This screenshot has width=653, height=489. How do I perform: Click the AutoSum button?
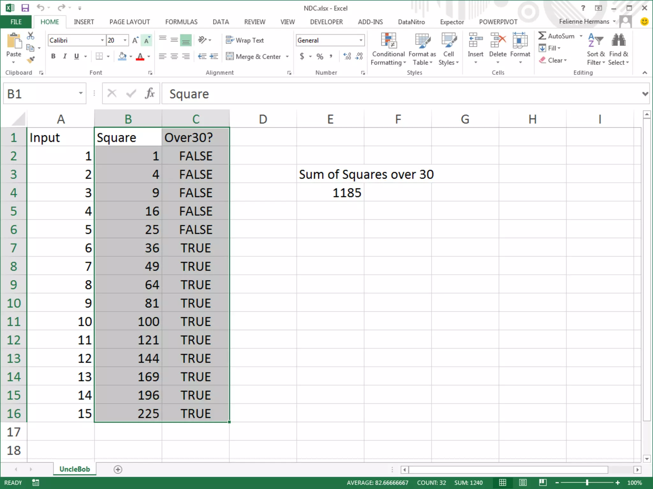[x=556, y=36]
